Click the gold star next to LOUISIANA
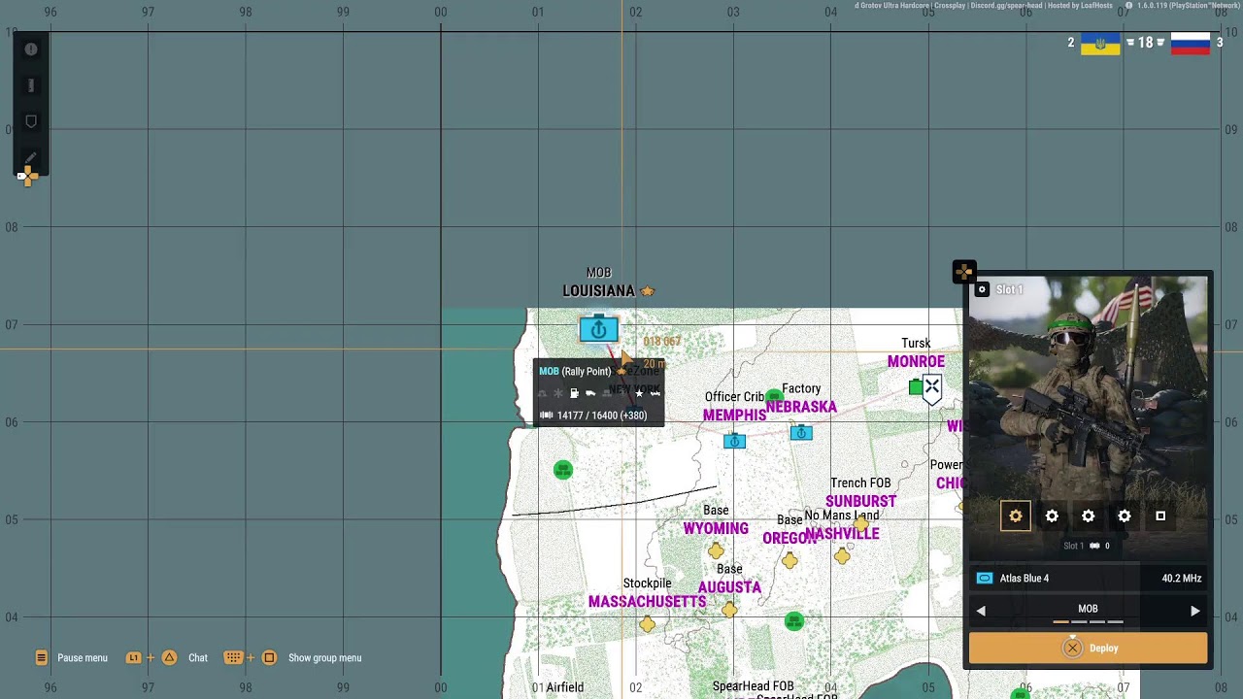 648,291
